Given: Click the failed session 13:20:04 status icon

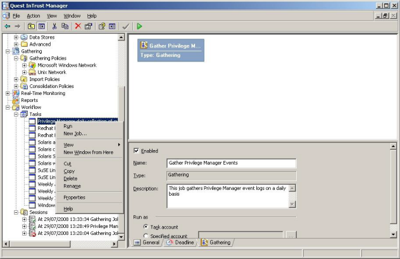Looking at the screenshot, I should coord(32,233).
